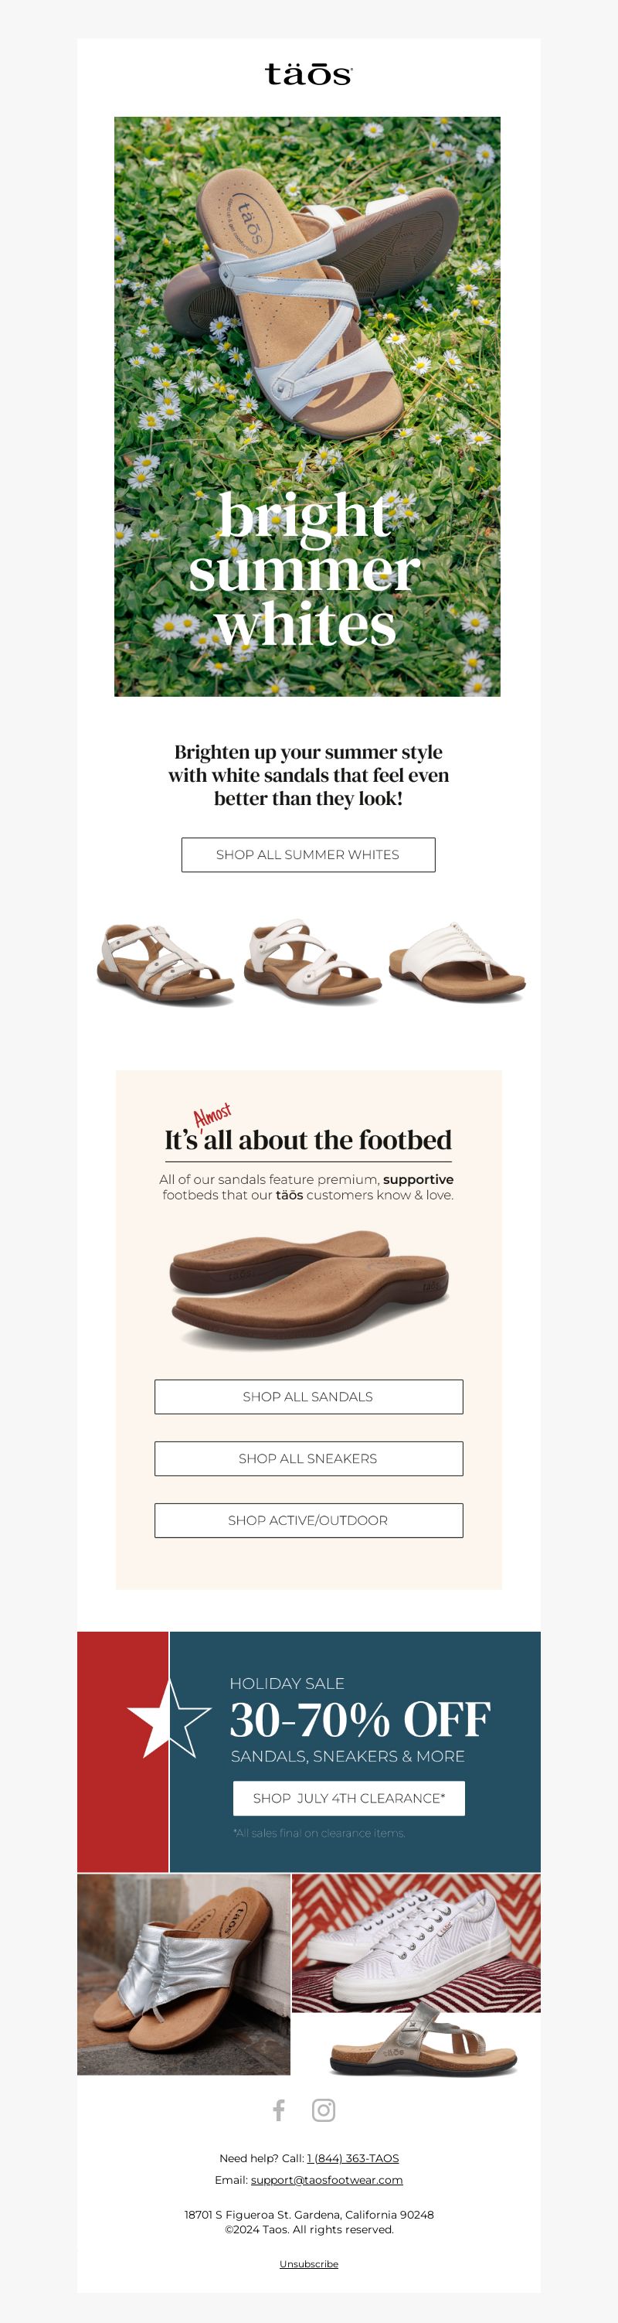
Task: Select the first white T-strap sandal thumbnail
Action: click(166, 962)
